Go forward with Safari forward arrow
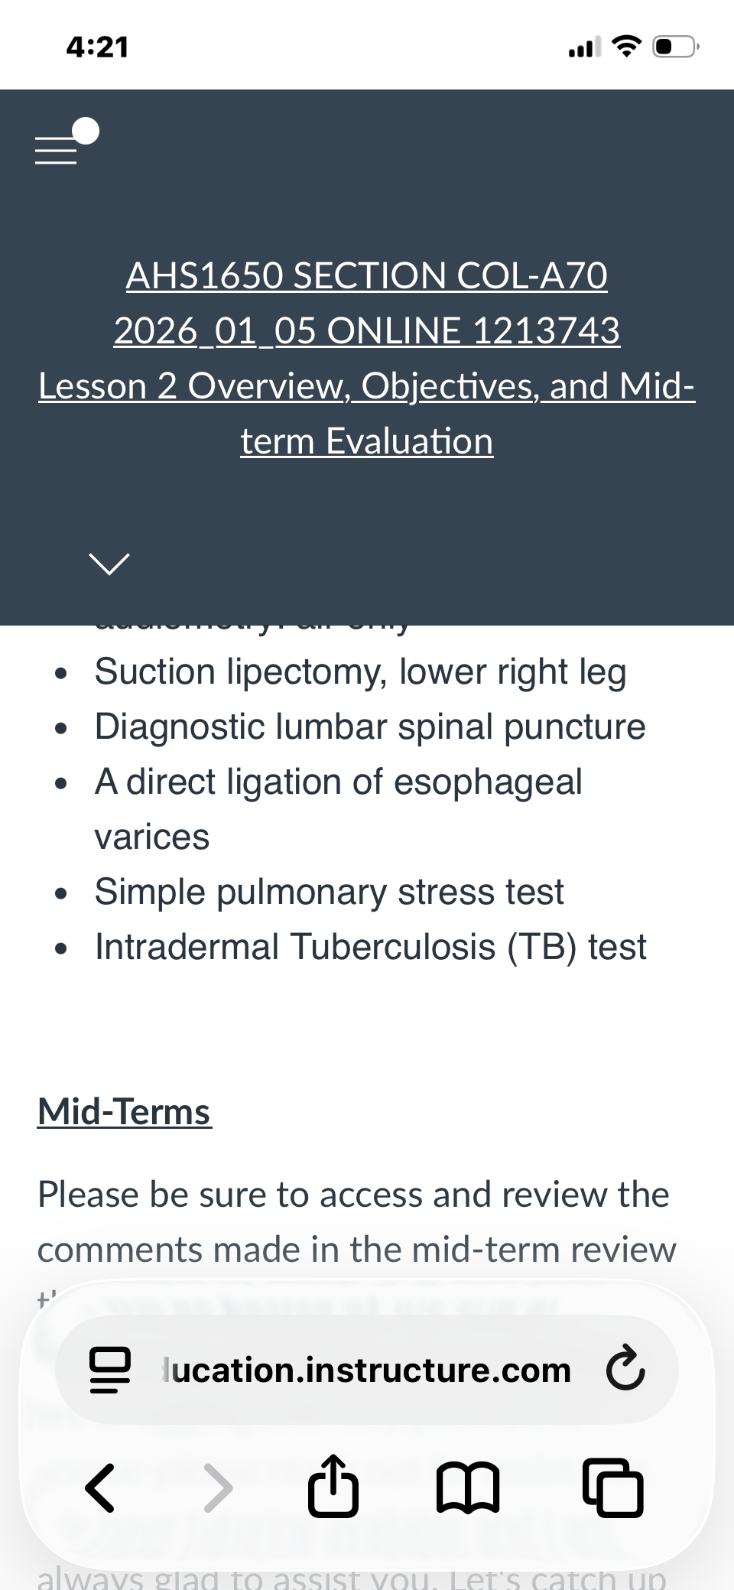This screenshot has width=734, height=1590. tap(218, 1488)
